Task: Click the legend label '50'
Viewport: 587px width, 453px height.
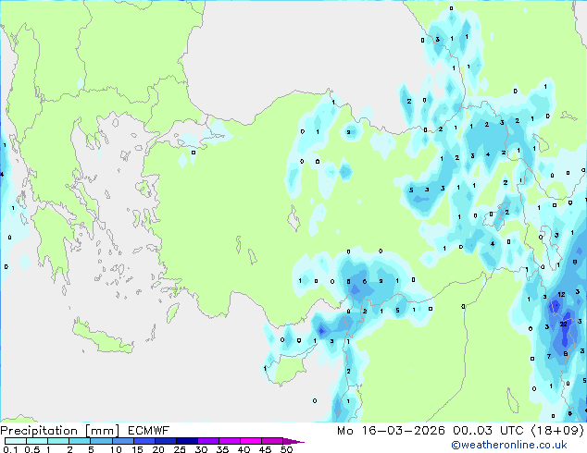Action: click(x=287, y=449)
